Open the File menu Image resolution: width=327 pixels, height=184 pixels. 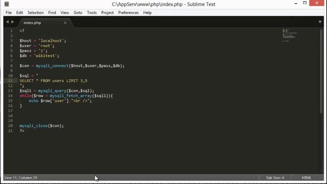point(9,13)
